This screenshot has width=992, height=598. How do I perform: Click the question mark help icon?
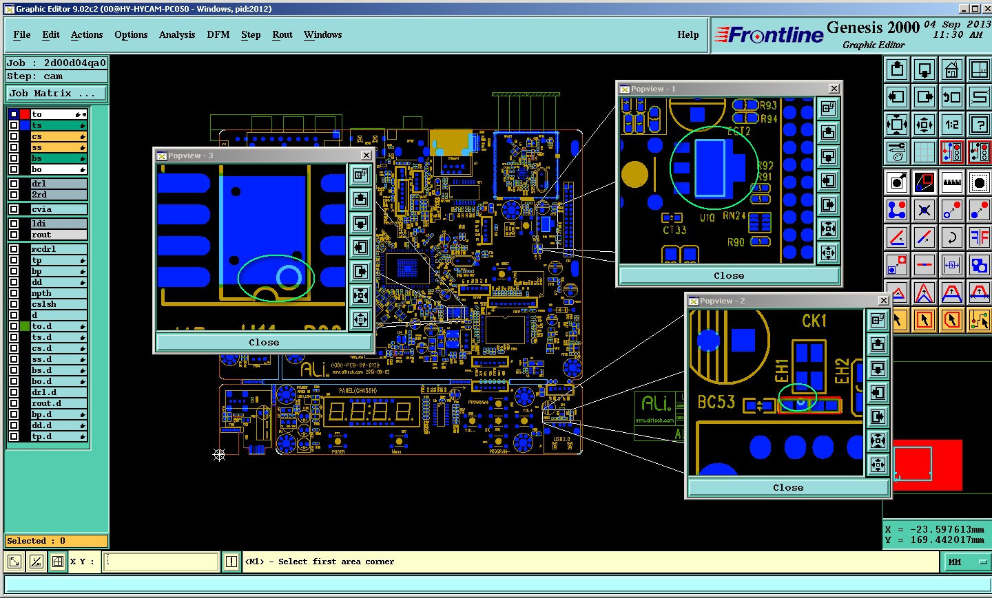click(x=980, y=125)
